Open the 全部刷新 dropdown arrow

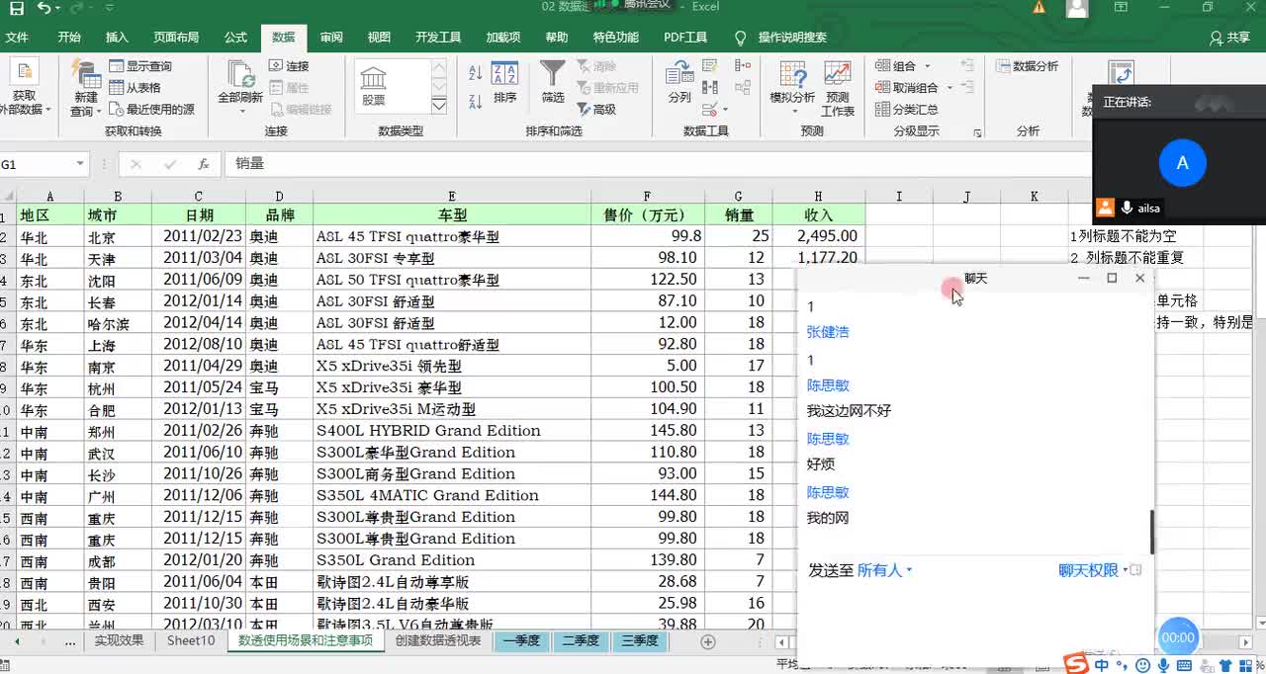pos(240,111)
